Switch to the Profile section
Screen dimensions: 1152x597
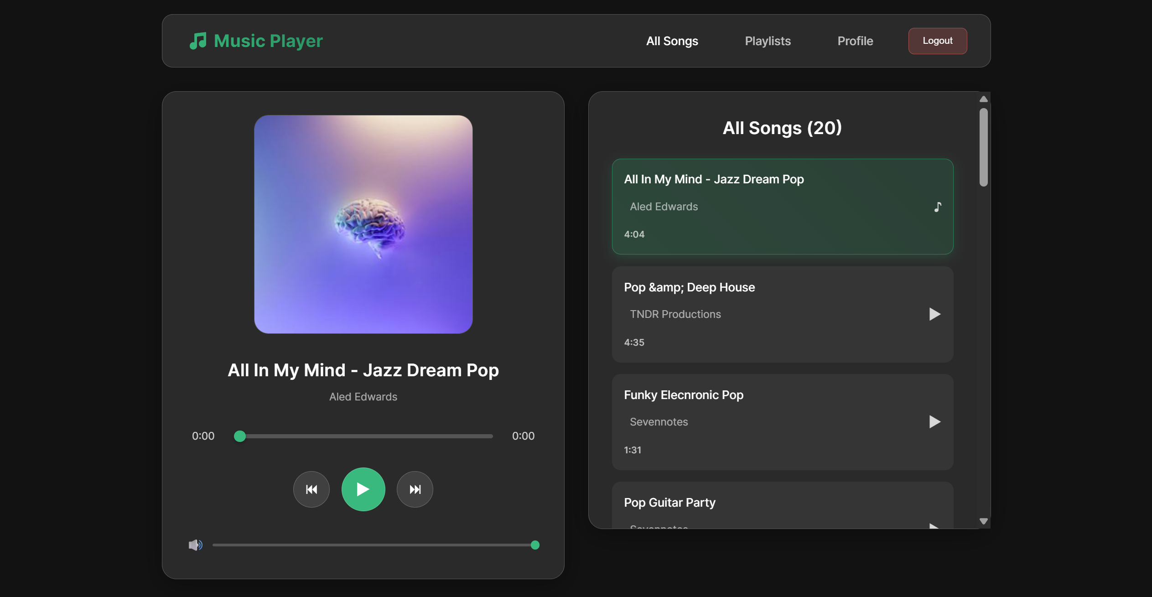855,41
